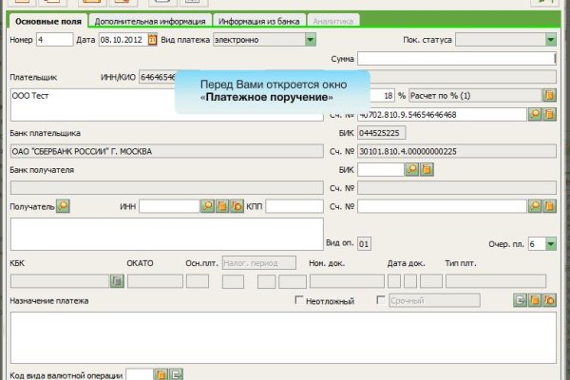570x380 pixels.
Task: Select the Основные поля tab
Action: tap(45, 20)
